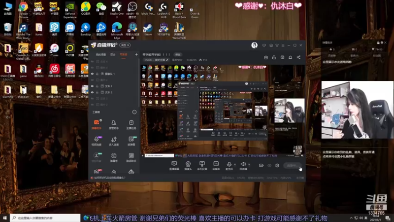Viewport: 394px width, 222px height.
Task: Show the hidden 文本 3 layer
Action: (92, 98)
